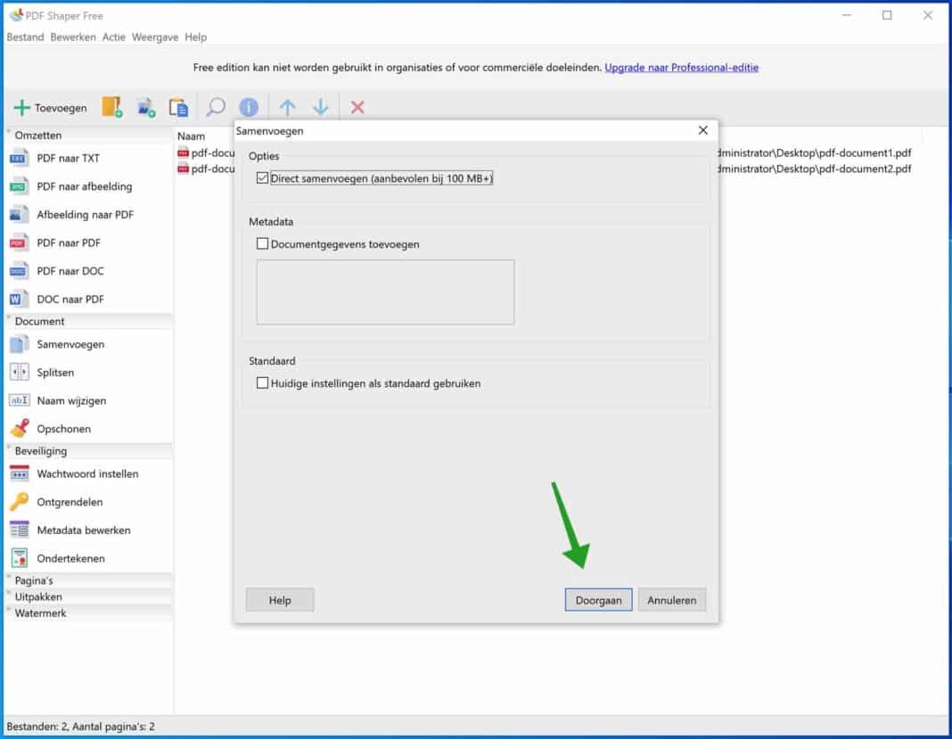Click the Annuleren button
Screen dimensions: 952x739
[671, 600]
